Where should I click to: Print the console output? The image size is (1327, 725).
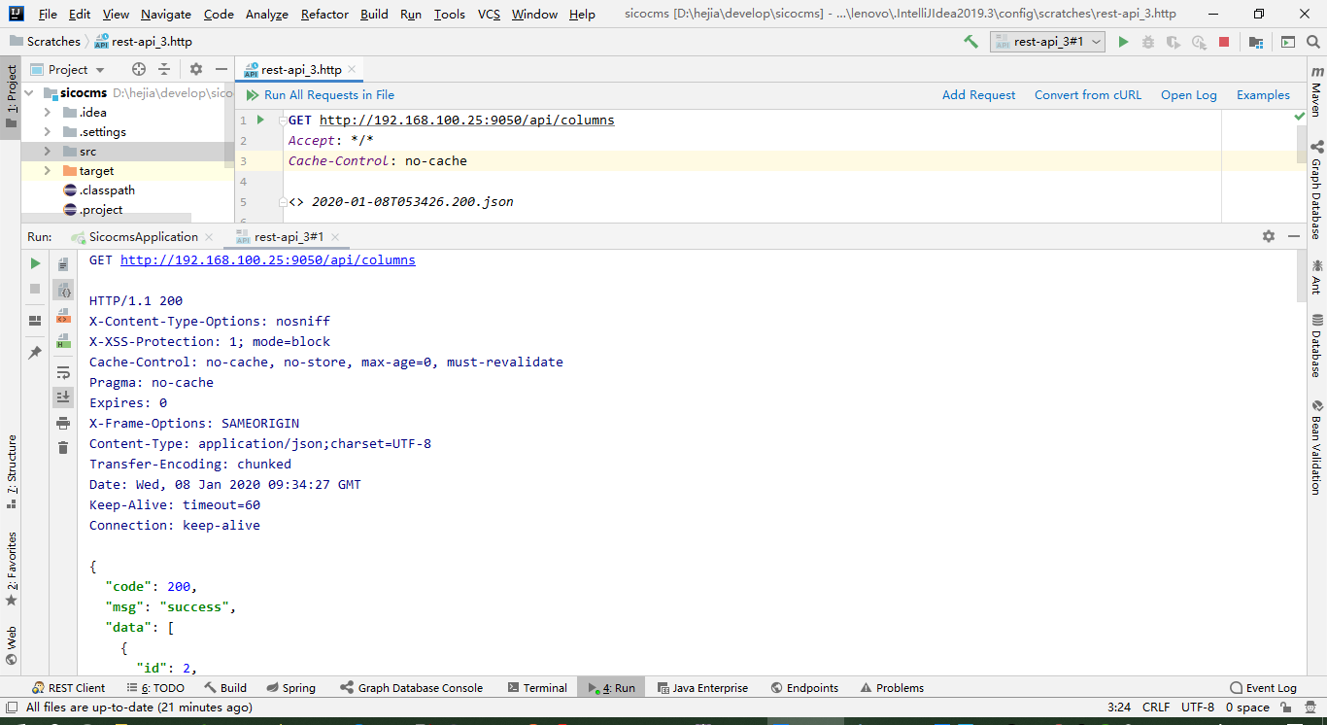point(63,423)
